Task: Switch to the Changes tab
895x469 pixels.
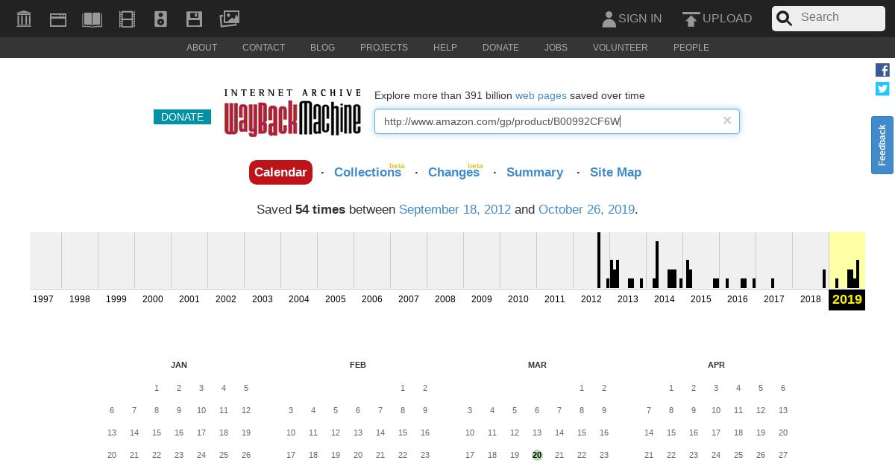Action: (x=453, y=172)
